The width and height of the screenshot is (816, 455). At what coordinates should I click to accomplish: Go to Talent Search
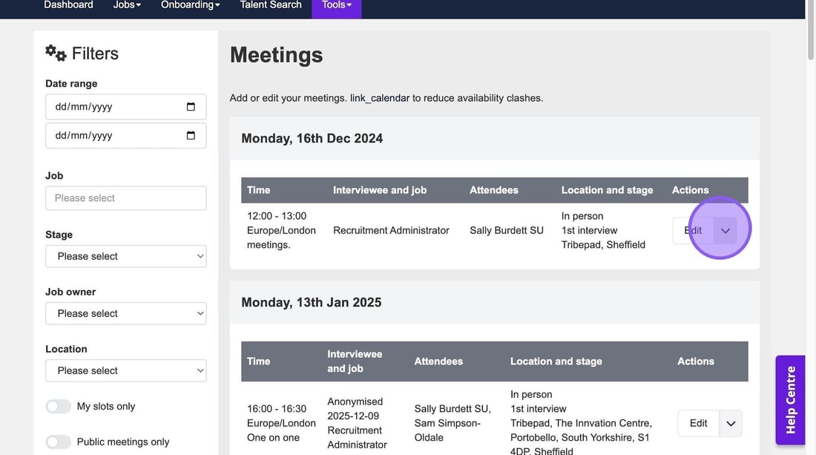pyautogui.click(x=271, y=5)
